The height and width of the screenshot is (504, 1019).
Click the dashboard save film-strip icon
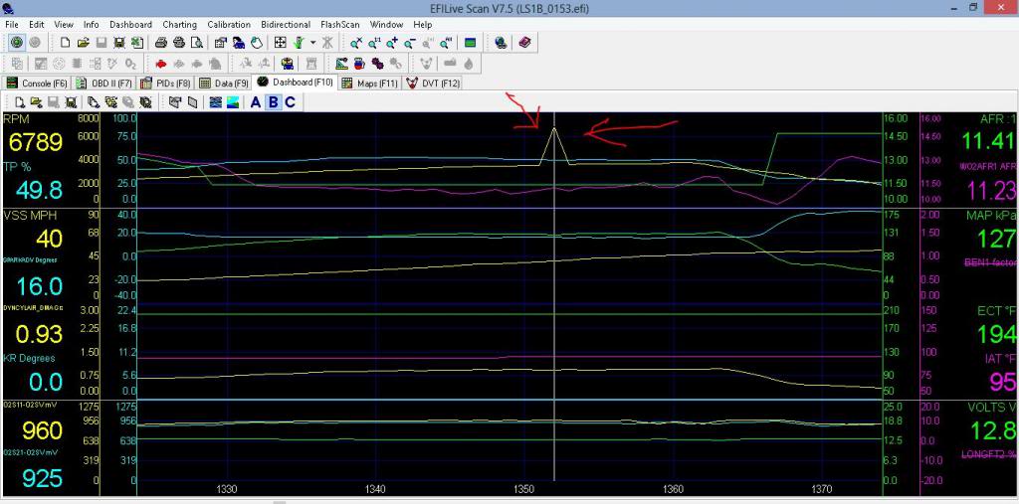71,102
